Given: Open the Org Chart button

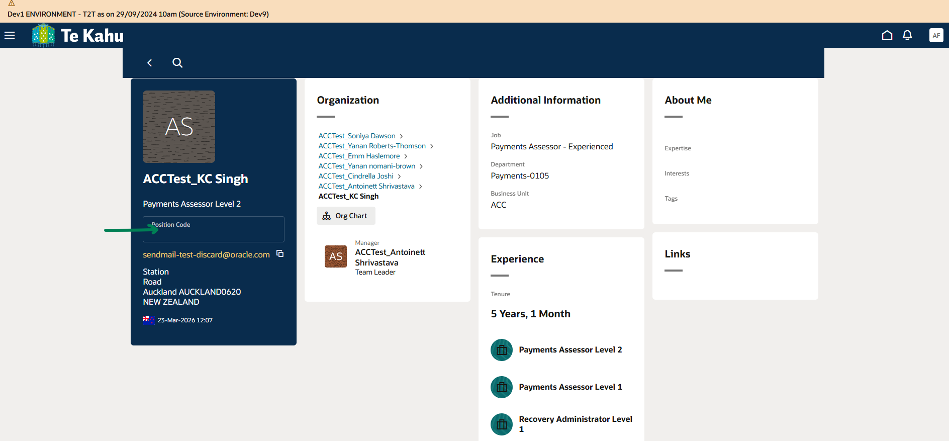Looking at the screenshot, I should (346, 216).
